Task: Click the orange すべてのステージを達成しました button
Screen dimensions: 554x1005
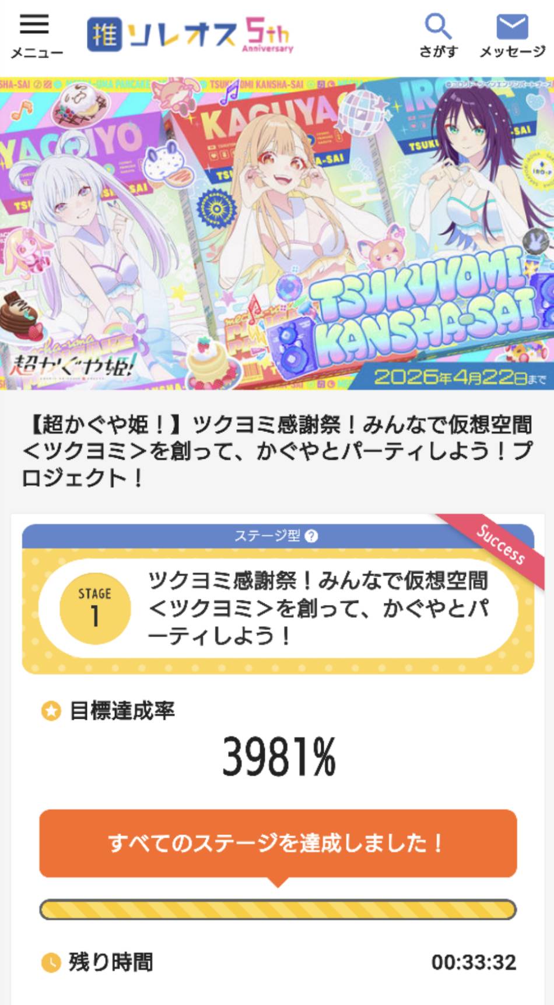Action: click(x=278, y=843)
